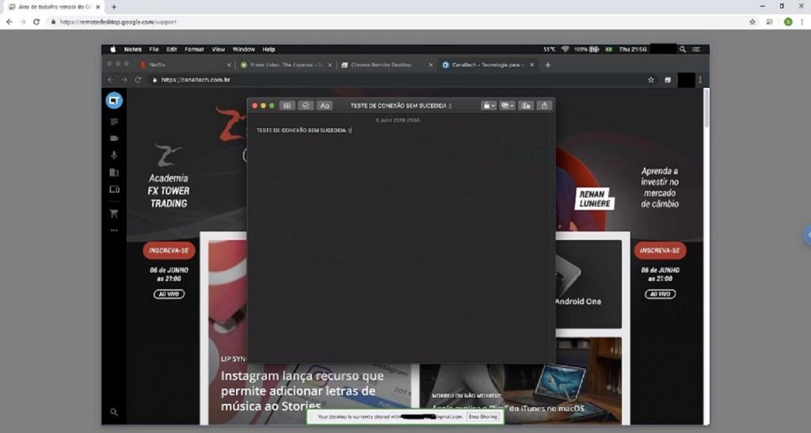This screenshot has width=811, height=433.
Task: Select the Canaltech tab
Action: click(488, 65)
